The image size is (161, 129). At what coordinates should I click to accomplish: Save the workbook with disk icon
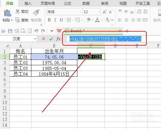click(10, 31)
